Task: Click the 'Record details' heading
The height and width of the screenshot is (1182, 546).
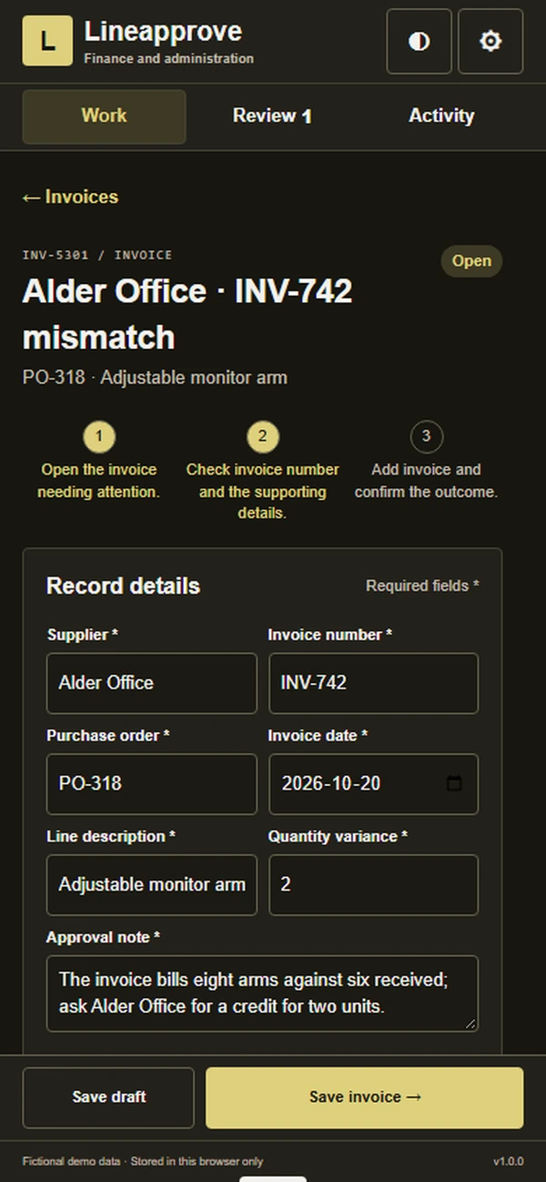Action: tap(123, 586)
